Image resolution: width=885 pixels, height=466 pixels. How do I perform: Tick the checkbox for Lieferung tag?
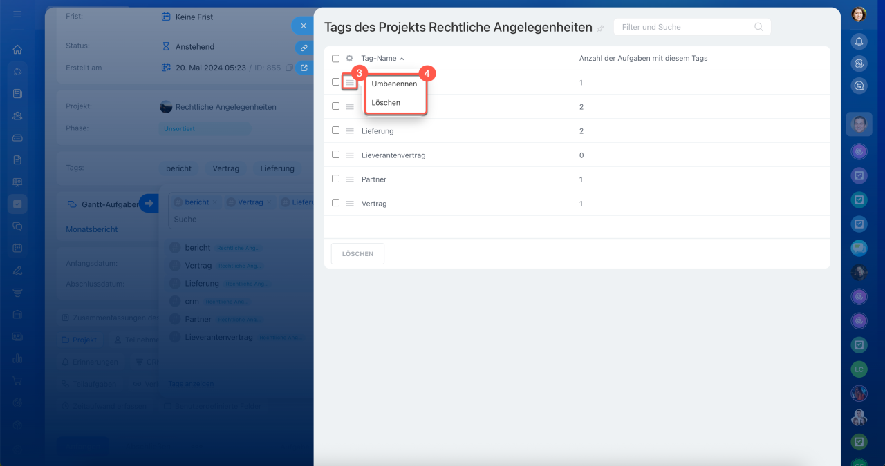(335, 130)
